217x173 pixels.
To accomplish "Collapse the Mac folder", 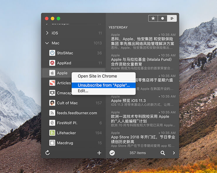I will tap(47, 43).
